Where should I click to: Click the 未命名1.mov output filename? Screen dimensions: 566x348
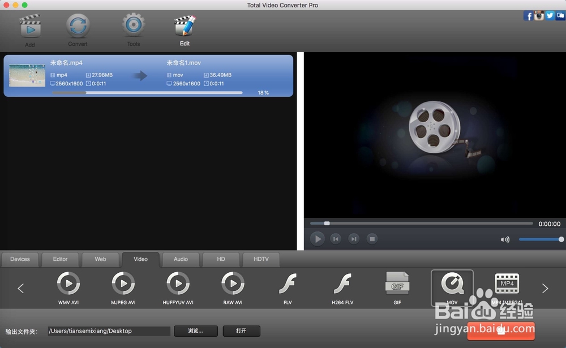pyautogui.click(x=183, y=63)
